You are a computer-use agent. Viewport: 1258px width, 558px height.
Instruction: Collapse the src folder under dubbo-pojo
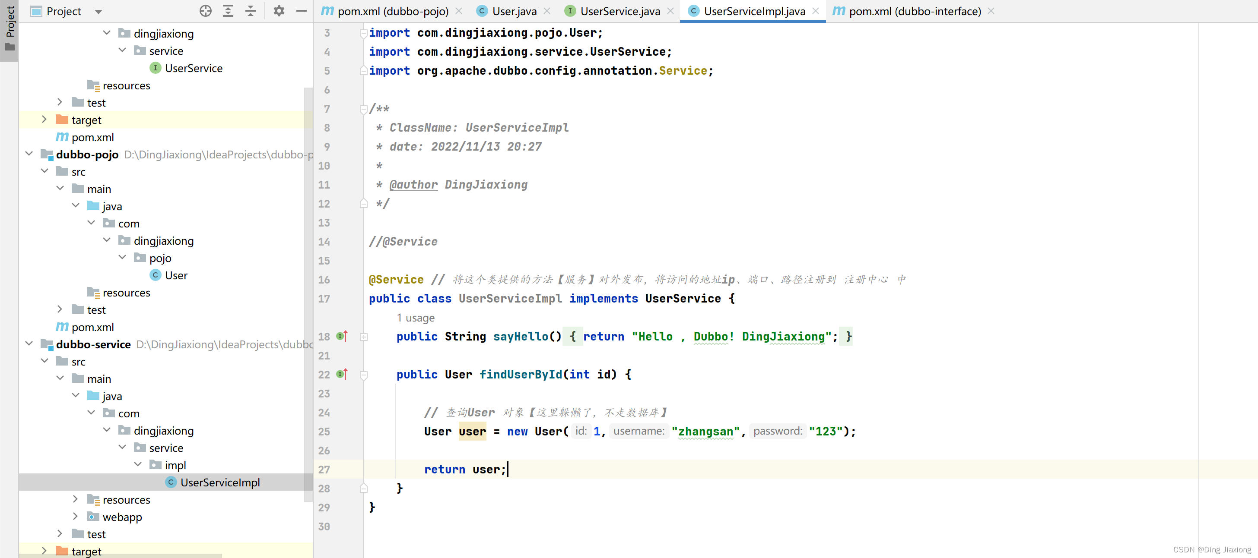(x=44, y=171)
